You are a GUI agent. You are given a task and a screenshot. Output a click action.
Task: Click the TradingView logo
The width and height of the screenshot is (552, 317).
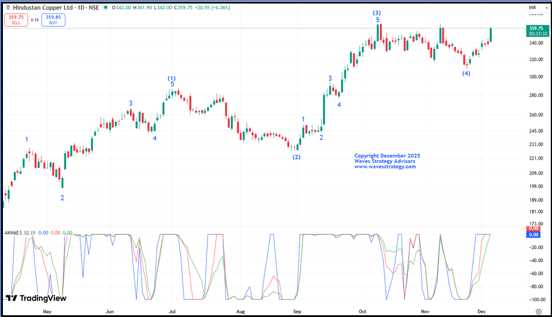tap(36, 298)
